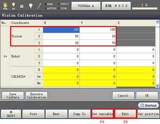
Task: Open the Shortcut button
Action: tap(148, 105)
